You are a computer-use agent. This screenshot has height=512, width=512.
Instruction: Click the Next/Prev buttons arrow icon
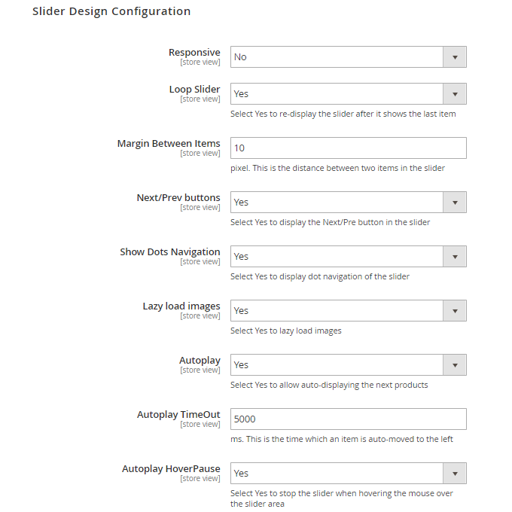click(x=454, y=203)
